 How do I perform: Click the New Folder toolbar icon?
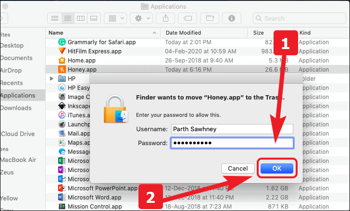(210, 18)
